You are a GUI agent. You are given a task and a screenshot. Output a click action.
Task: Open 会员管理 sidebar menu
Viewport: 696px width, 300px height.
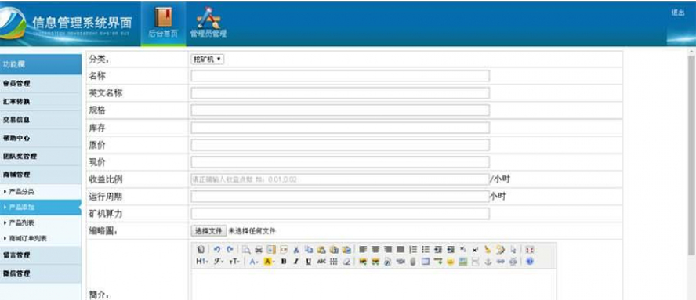41,84
